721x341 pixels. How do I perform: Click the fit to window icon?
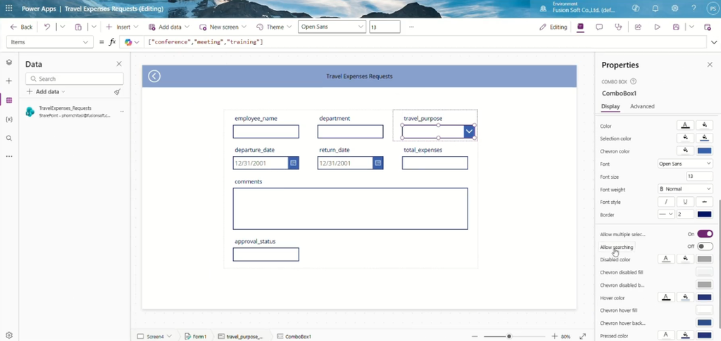582,336
